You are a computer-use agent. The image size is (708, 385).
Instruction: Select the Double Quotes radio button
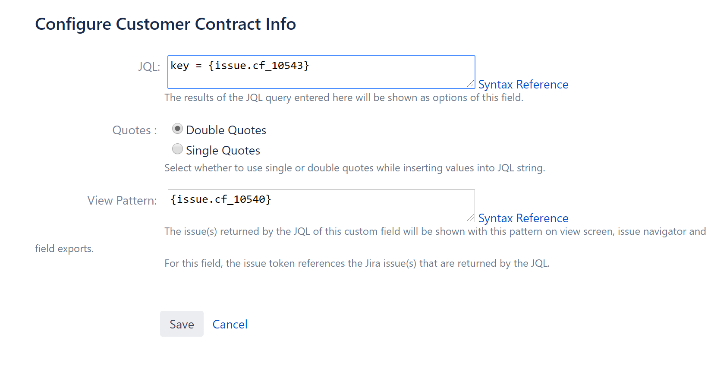(x=177, y=128)
